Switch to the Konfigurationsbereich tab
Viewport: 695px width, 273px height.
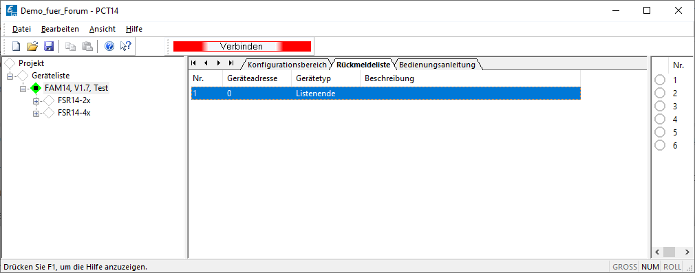point(287,65)
